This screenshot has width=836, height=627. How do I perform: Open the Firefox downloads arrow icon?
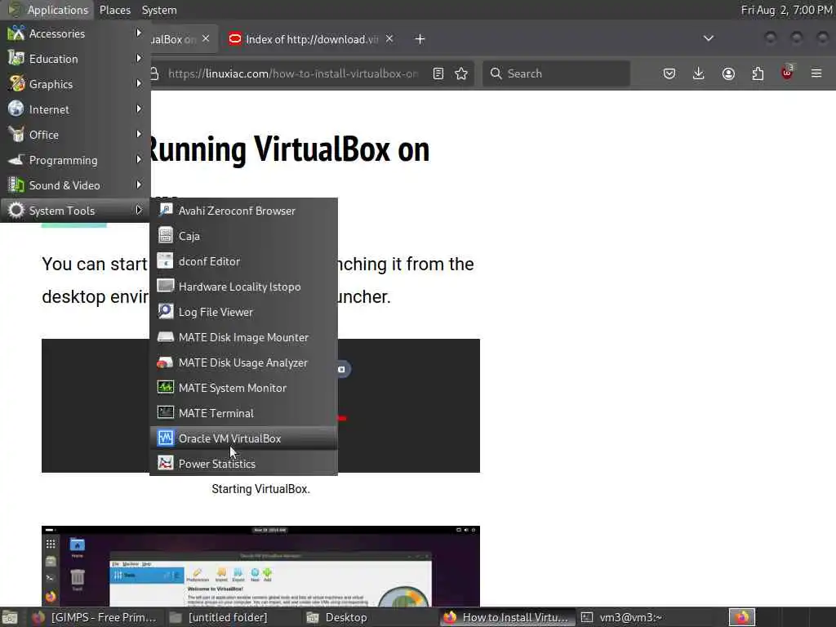click(x=699, y=73)
